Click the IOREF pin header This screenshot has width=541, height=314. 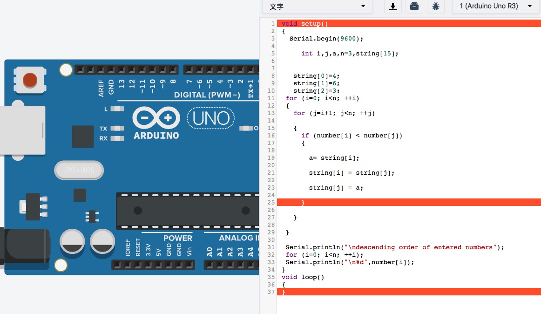coord(128,265)
